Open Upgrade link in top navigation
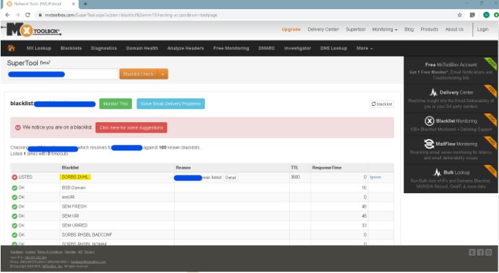 click(291, 29)
